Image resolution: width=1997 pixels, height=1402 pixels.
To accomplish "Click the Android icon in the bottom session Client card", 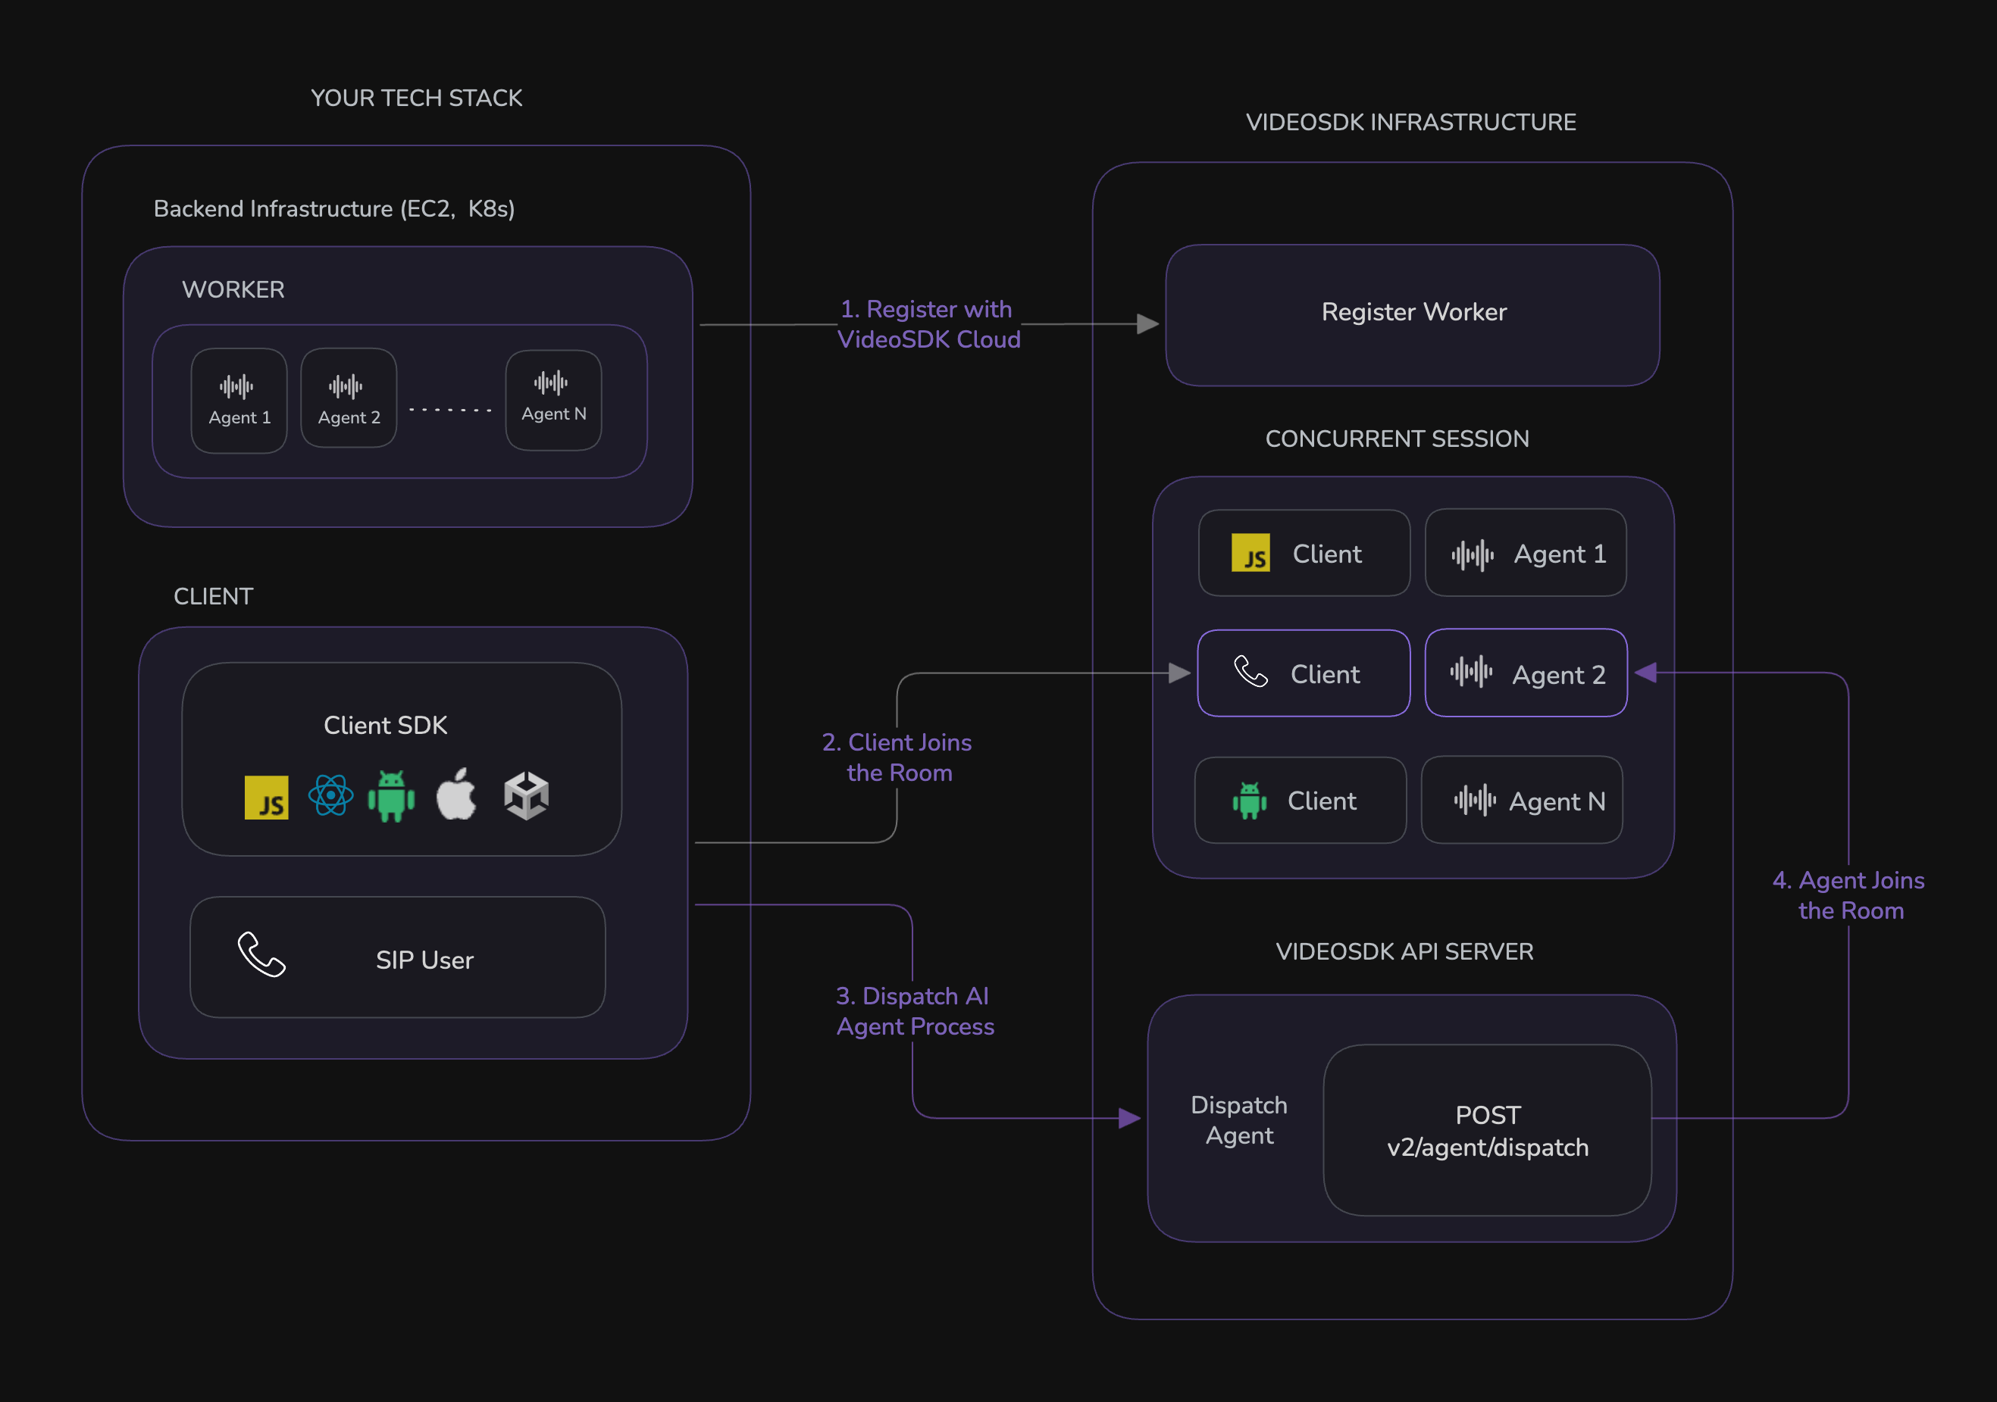I will coord(1249,800).
